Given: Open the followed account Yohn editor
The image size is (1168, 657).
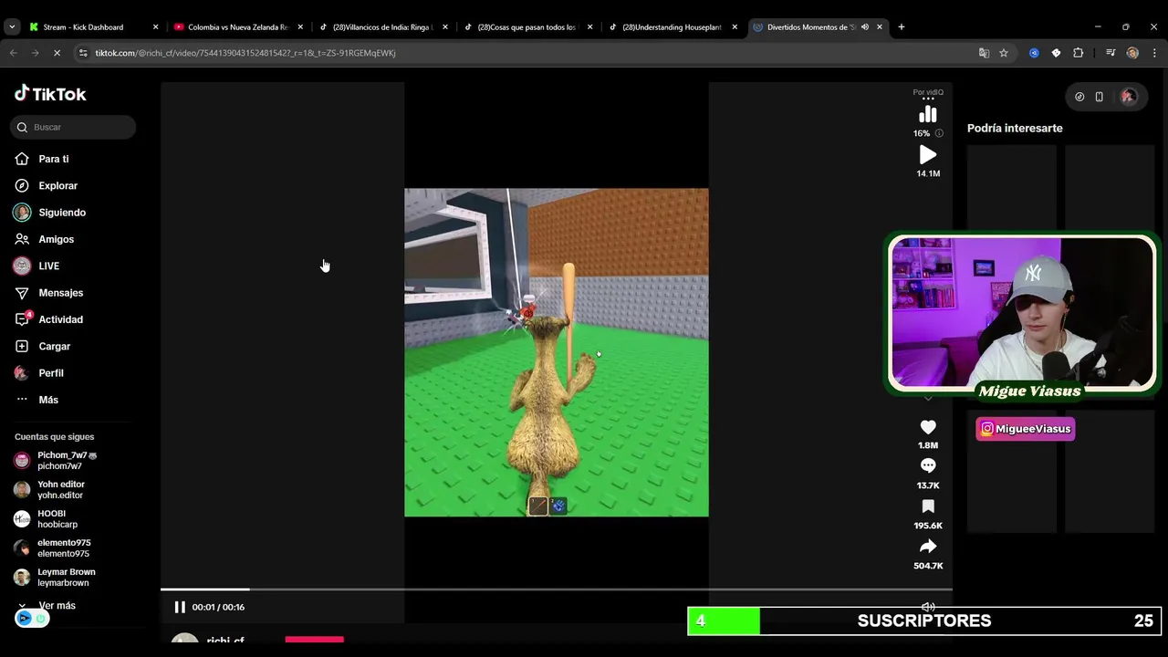Looking at the screenshot, I should point(50,490).
